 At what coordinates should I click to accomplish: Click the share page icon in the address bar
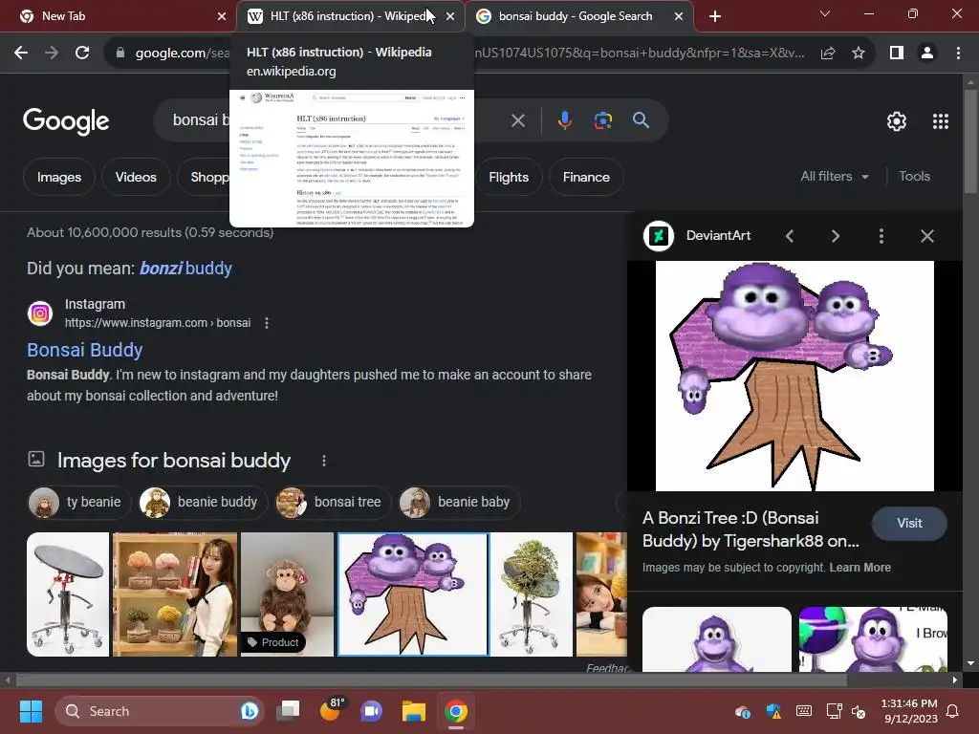[828, 54]
